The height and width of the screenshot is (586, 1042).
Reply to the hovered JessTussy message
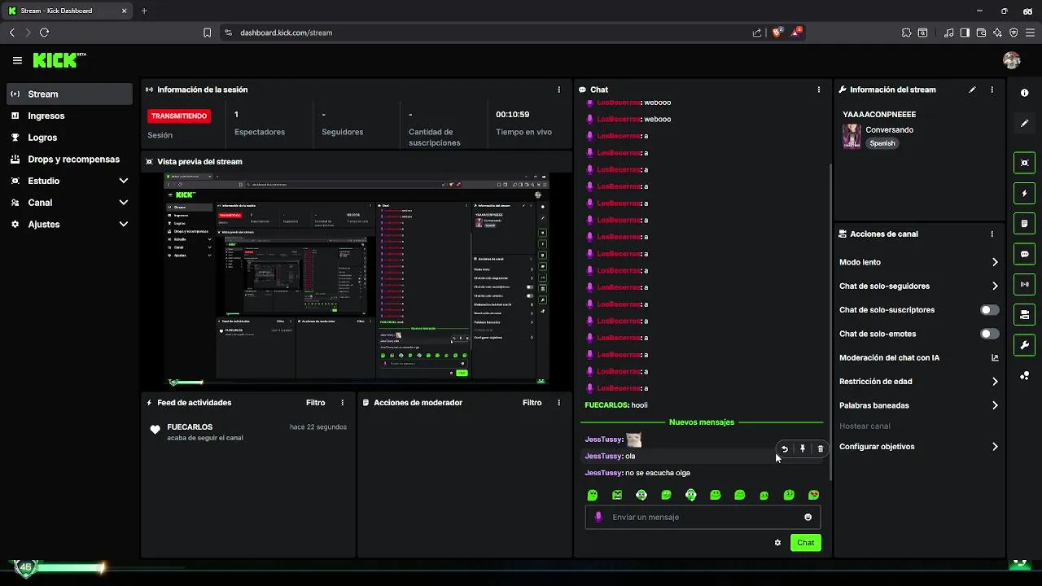click(x=785, y=448)
